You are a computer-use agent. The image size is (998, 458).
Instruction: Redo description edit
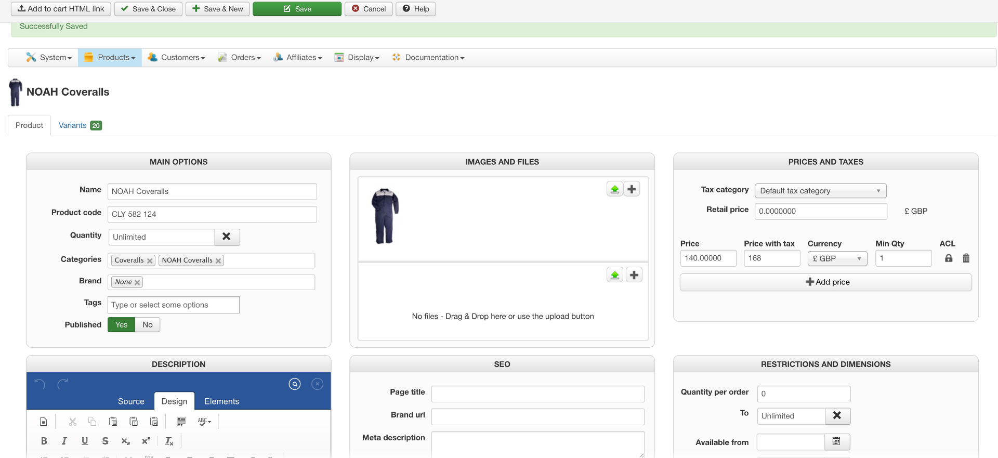63,384
